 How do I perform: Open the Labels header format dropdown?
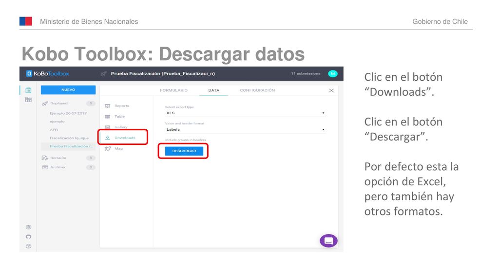click(x=245, y=129)
